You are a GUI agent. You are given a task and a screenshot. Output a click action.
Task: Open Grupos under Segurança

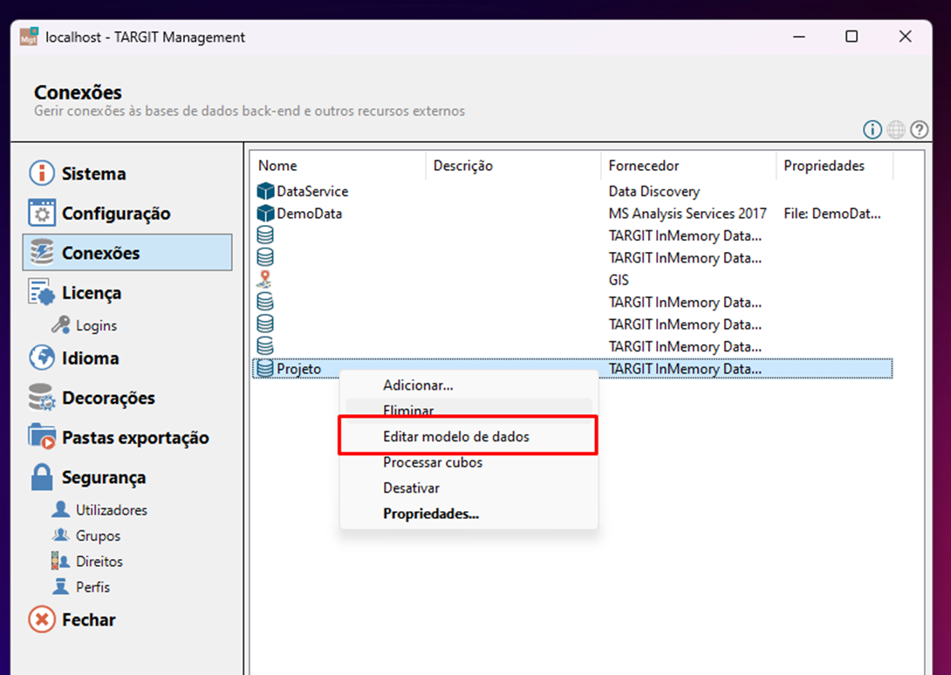pos(99,536)
